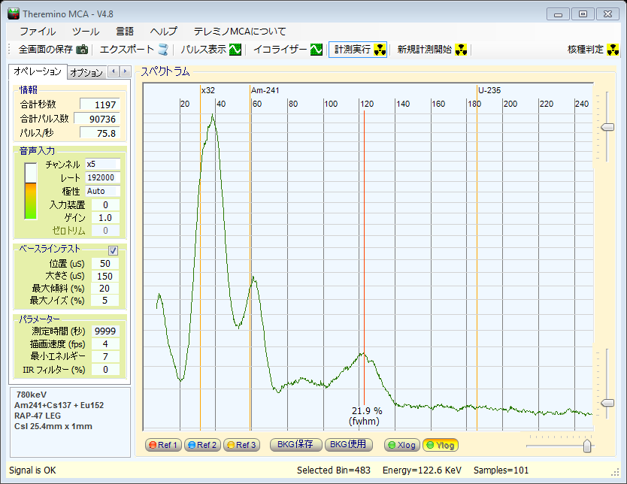Click the x32 marker label on spectrum
Screen dimensions: 627x484
[208, 90]
